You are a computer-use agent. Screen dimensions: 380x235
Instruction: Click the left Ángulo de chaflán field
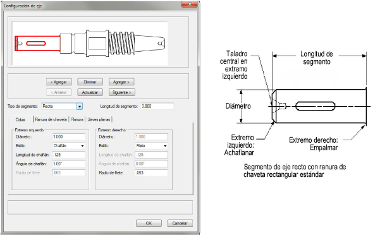pos(68,164)
